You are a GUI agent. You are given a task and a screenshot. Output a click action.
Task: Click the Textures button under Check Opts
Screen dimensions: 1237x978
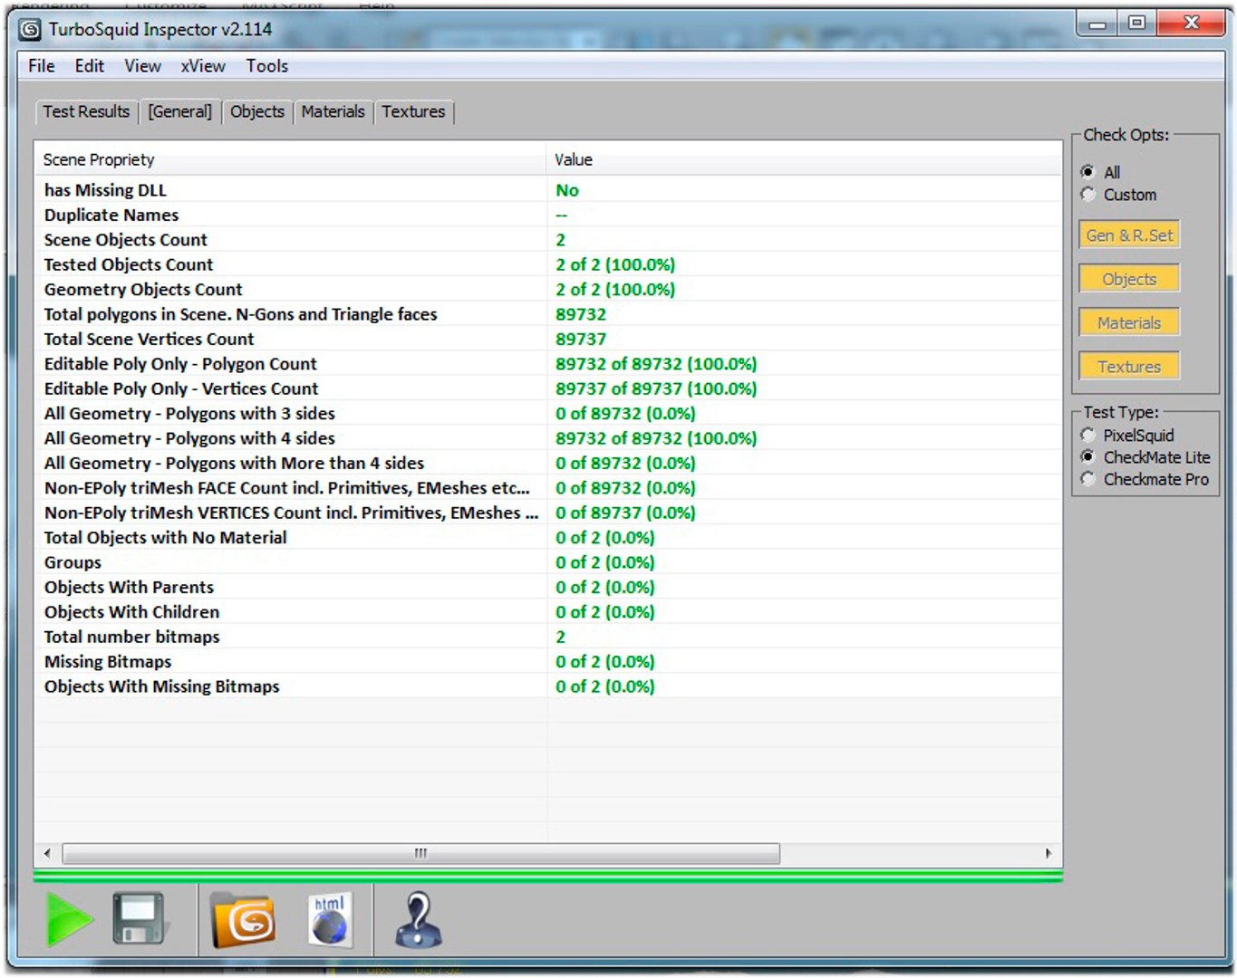tap(1129, 367)
